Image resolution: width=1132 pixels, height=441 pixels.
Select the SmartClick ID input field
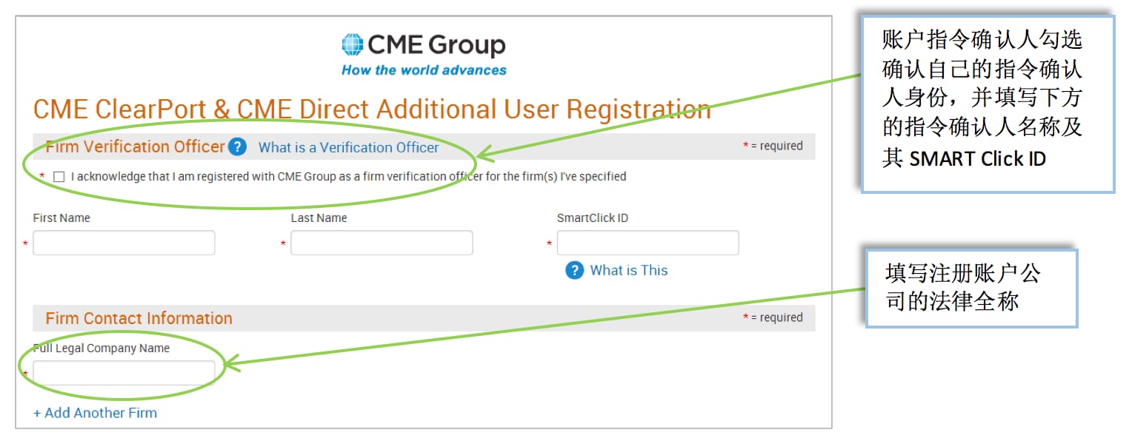point(647,243)
